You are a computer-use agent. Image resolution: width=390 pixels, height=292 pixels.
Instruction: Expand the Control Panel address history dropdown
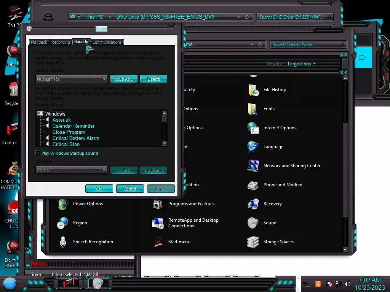coord(252,44)
